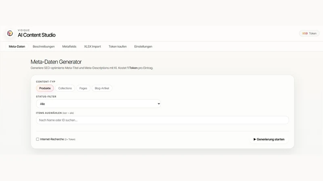Image resolution: width=323 pixels, height=181 pixels.
Task: Open the Einstellungen tab
Action: 143,47
